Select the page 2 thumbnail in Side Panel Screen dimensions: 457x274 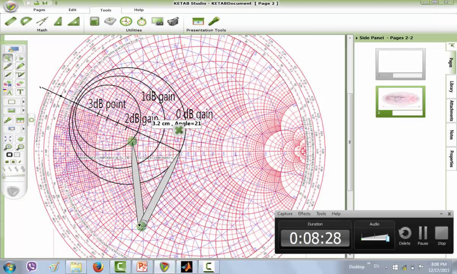click(x=400, y=101)
